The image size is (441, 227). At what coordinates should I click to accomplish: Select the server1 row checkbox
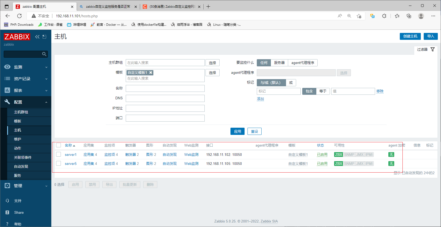58,154
